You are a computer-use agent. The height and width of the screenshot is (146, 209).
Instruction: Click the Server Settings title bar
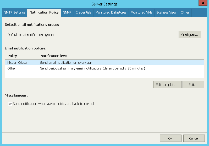[104, 4]
